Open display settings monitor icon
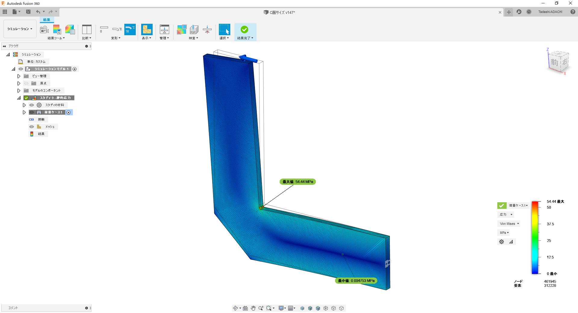578x313 pixels. (x=281, y=308)
